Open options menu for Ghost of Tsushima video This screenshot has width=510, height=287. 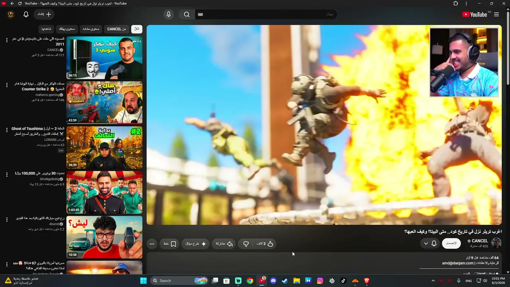[7, 130]
